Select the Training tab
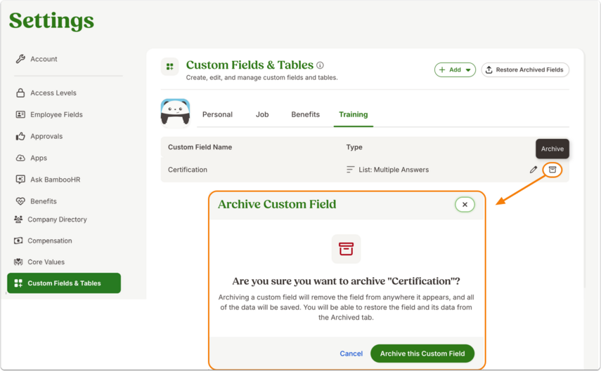 (354, 114)
